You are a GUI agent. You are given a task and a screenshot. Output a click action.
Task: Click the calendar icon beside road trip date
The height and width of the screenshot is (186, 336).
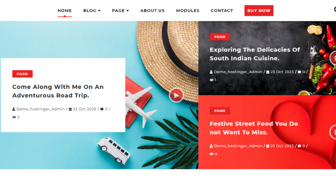(x=70, y=109)
